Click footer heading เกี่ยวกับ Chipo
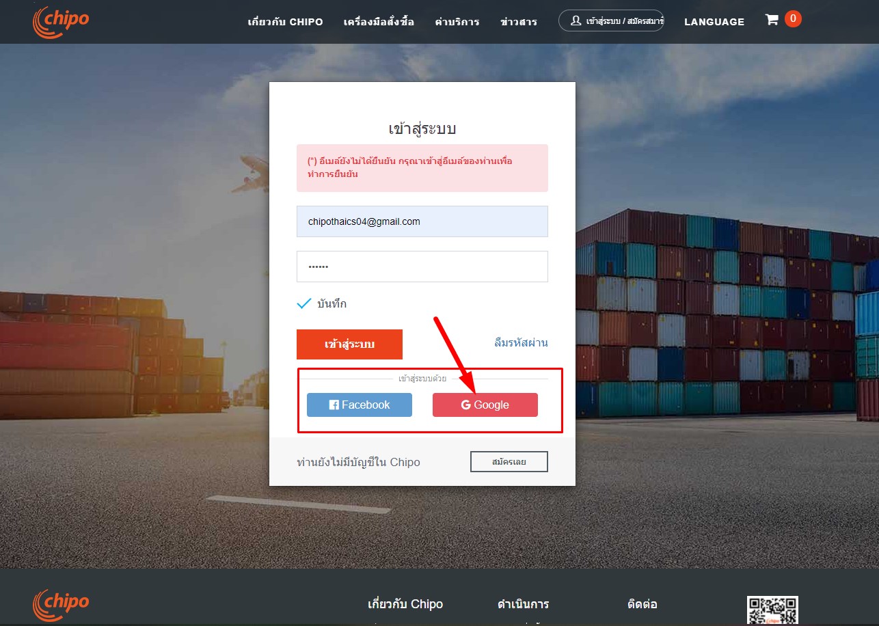Viewport: 879px width, 626px height. tap(405, 604)
